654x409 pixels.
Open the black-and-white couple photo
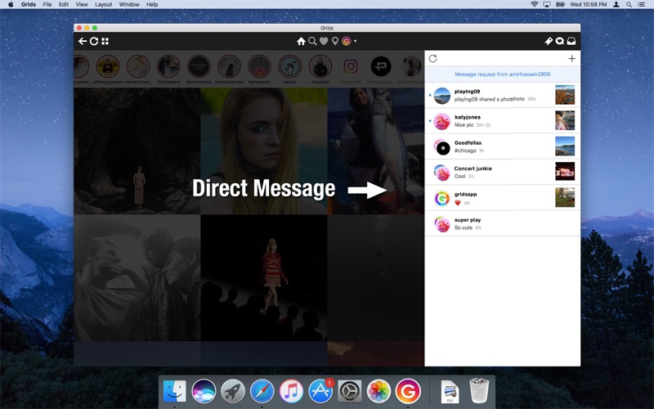point(137,278)
